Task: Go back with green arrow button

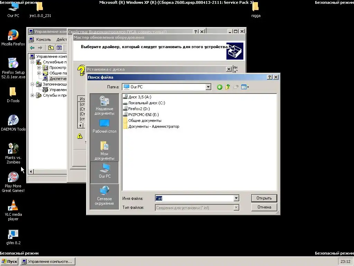Action: [220, 87]
